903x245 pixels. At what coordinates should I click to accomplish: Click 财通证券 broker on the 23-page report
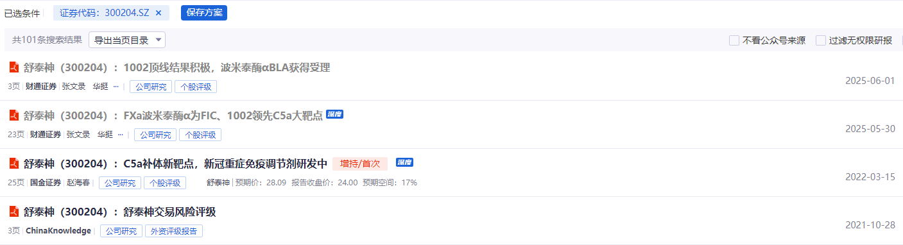[46, 135]
